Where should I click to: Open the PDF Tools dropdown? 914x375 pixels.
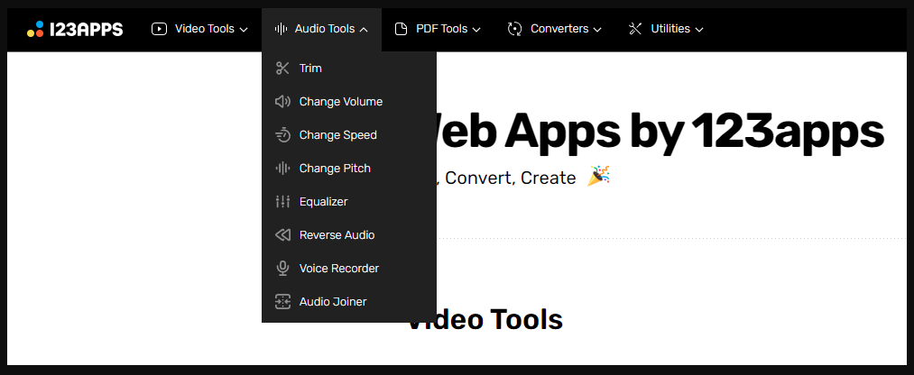[438, 29]
